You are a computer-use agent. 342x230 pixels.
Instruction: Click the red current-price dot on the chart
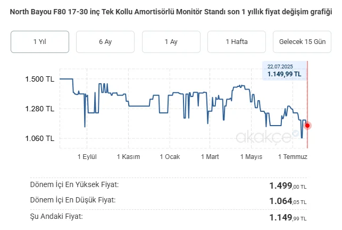(x=307, y=126)
